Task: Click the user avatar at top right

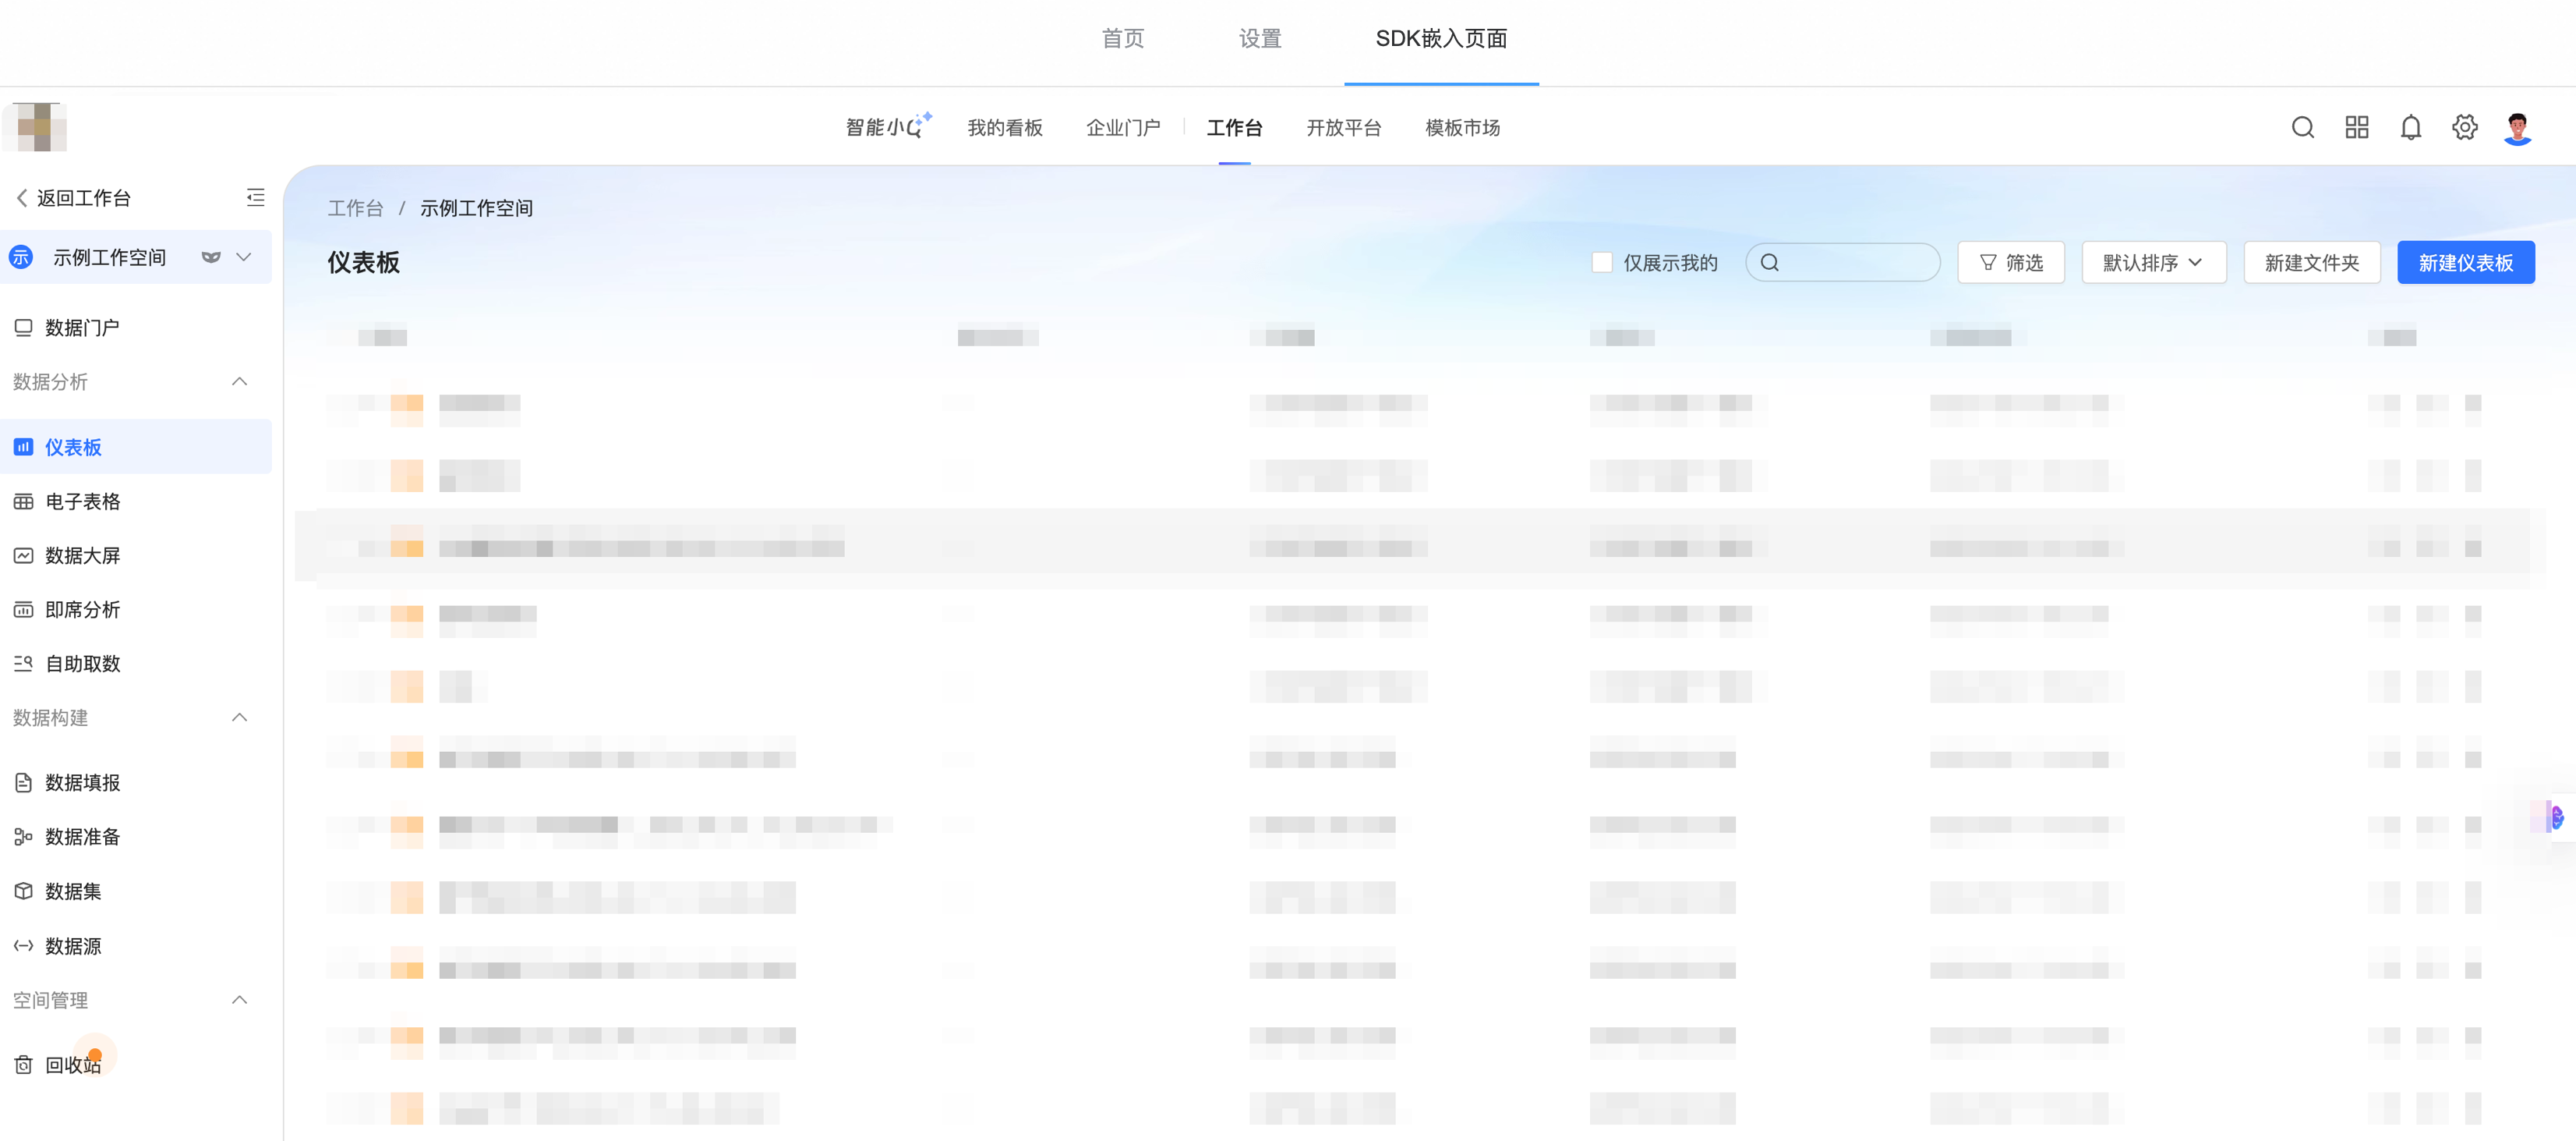Action: 2517,127
